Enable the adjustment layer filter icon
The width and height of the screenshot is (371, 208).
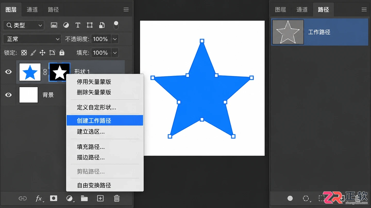tap(66, 25)
